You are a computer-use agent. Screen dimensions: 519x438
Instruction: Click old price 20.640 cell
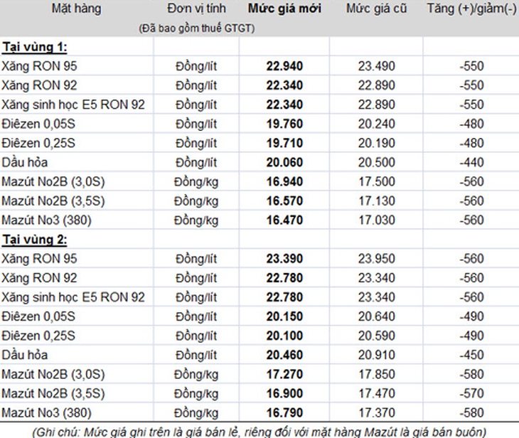376,316
